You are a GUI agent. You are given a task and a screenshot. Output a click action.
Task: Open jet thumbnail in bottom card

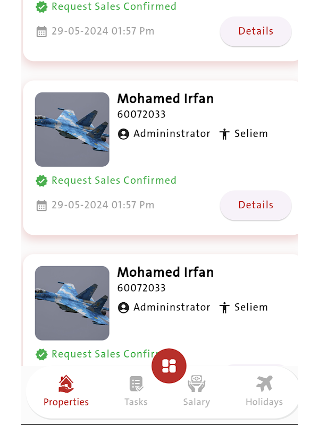[72, 303]
